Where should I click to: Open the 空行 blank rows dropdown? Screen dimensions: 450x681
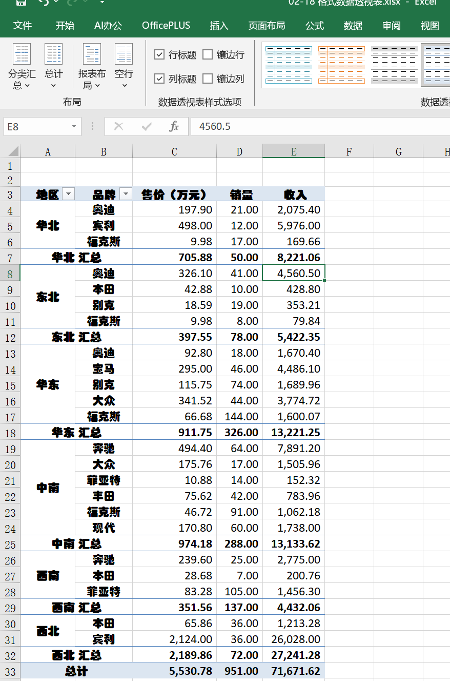click(x=124, y=67)
